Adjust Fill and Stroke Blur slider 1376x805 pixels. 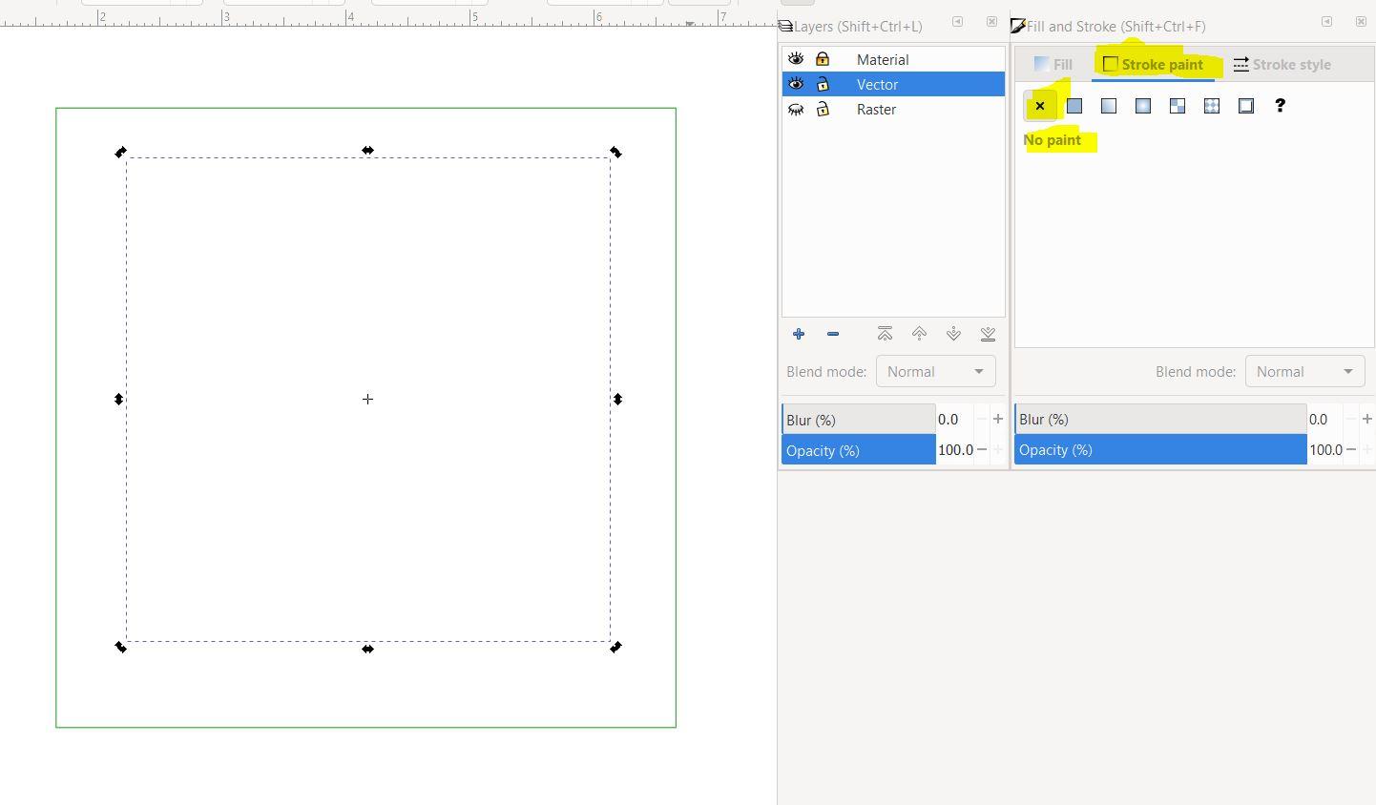click(1160, 420)
